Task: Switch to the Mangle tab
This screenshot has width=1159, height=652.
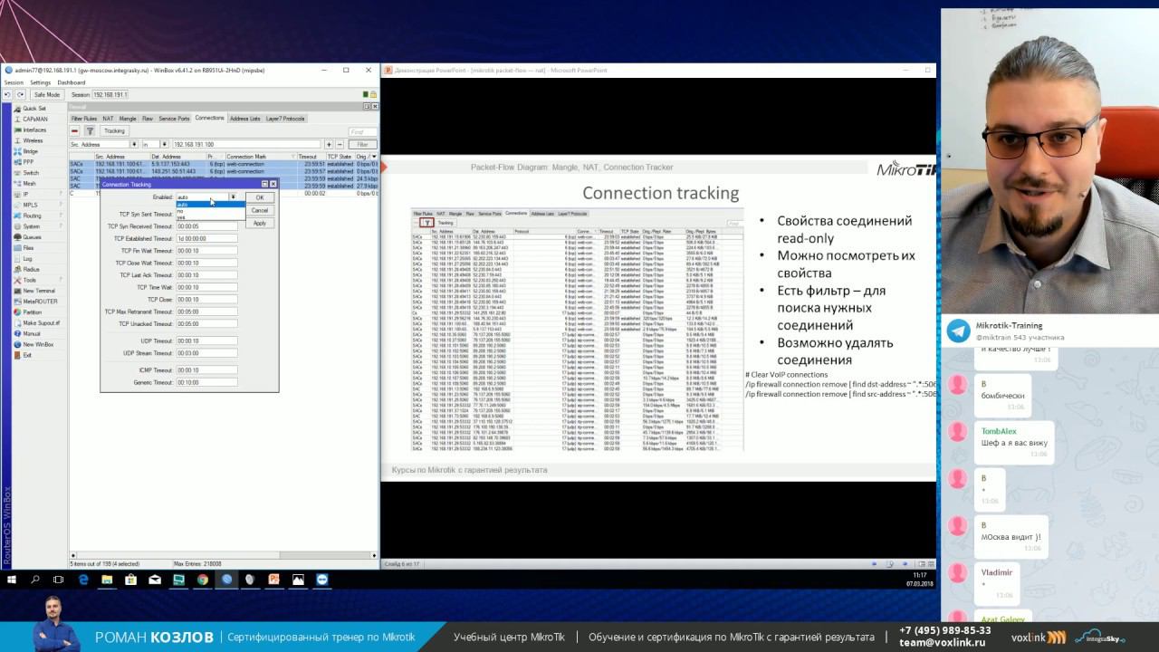Action: coord(127,119)
